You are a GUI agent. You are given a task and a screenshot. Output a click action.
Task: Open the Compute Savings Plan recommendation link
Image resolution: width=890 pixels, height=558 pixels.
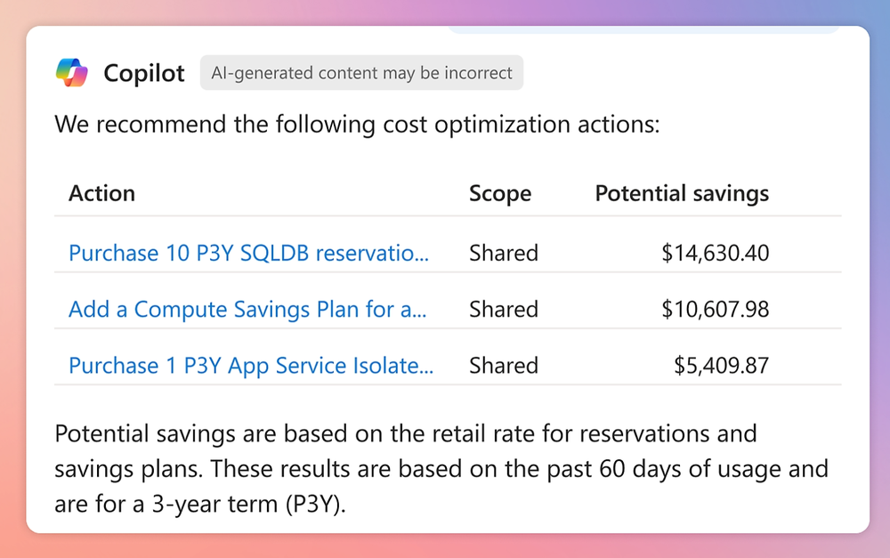[x=247, y=310]
